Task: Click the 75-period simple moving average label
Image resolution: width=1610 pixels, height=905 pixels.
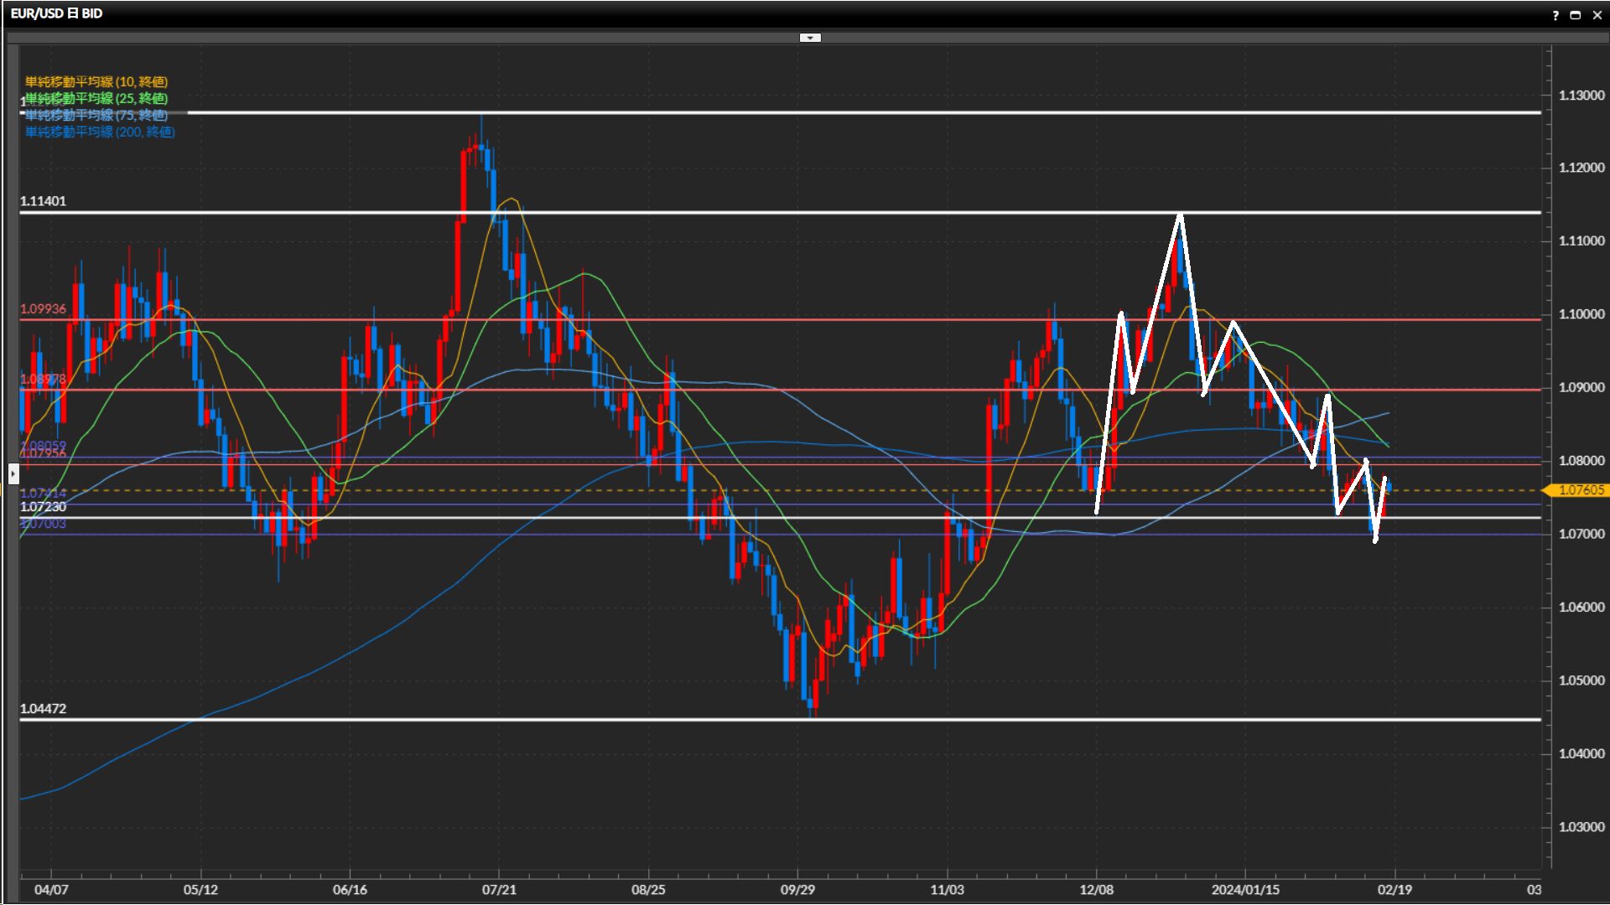Action: tap(96, 115)
